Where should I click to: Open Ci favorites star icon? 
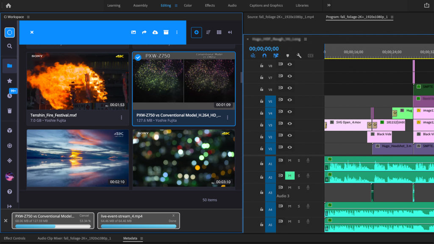tap(9, 81)
